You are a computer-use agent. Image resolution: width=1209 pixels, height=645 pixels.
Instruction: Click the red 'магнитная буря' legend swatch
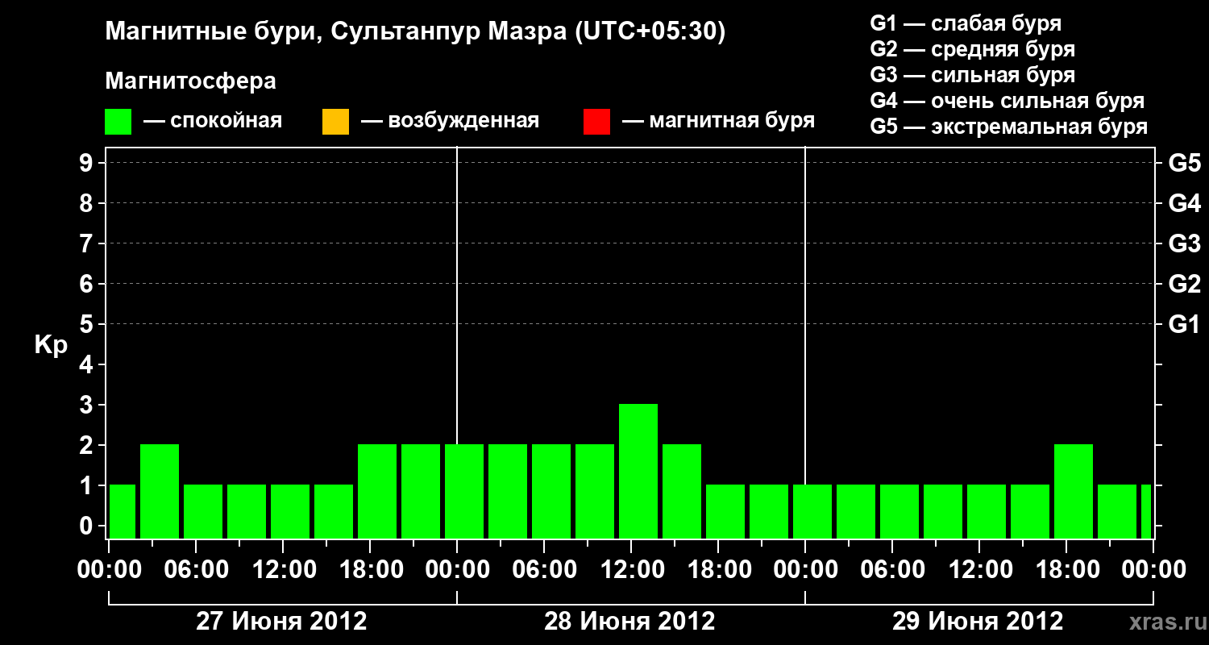coord(596,122)
